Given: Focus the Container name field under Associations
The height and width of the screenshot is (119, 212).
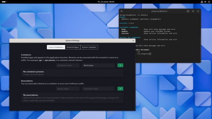Looking at the screenshot, I should click(x=98, y=89).
